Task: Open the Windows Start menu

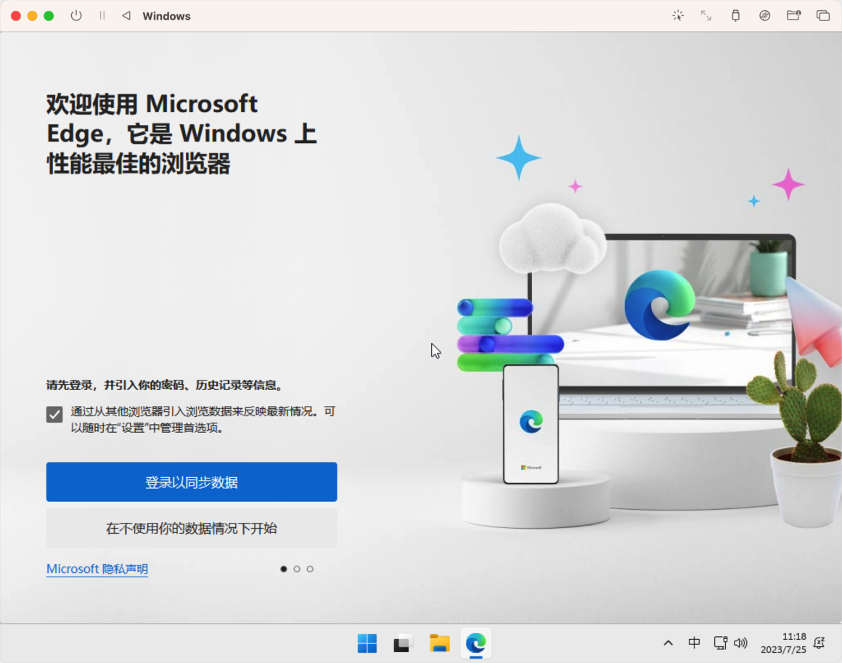Action: [x=367, y=643]
